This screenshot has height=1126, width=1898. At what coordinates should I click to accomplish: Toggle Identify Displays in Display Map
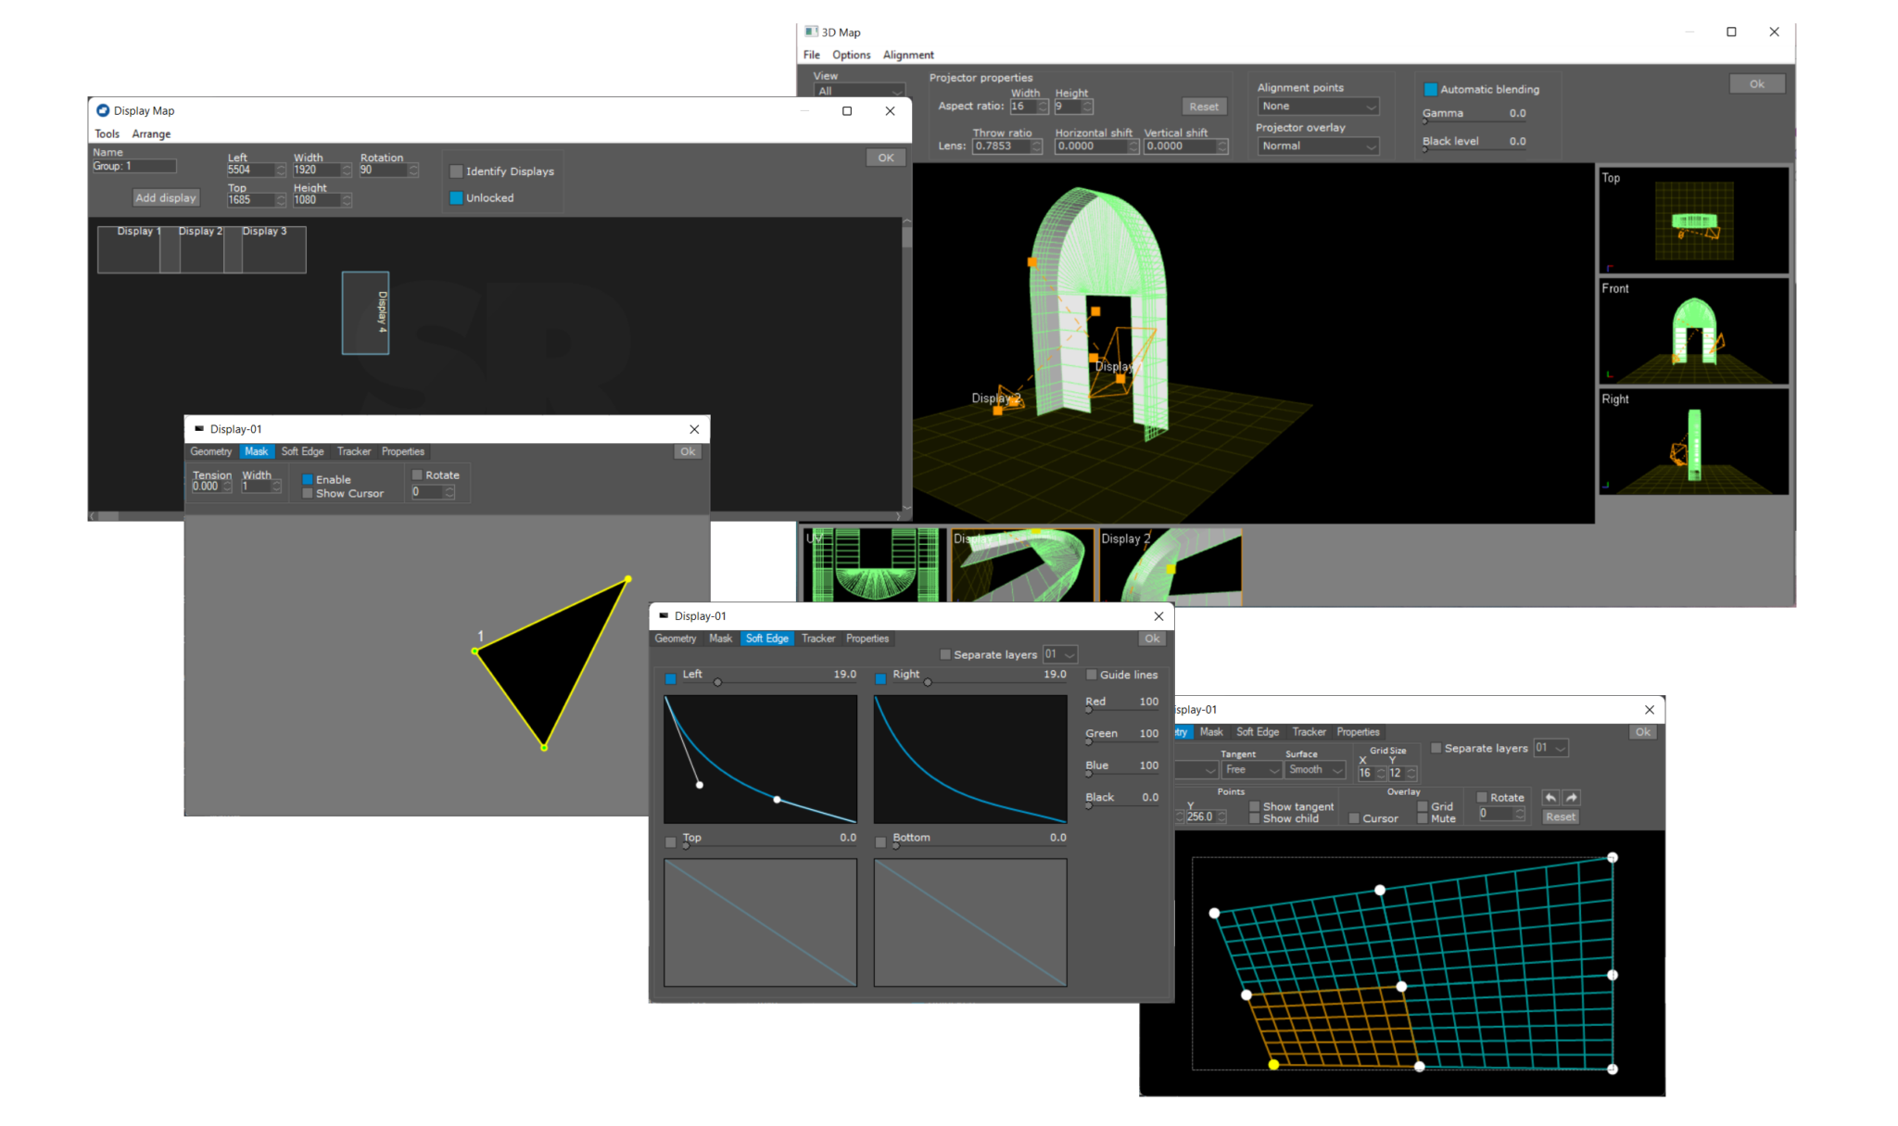[456, 171]
